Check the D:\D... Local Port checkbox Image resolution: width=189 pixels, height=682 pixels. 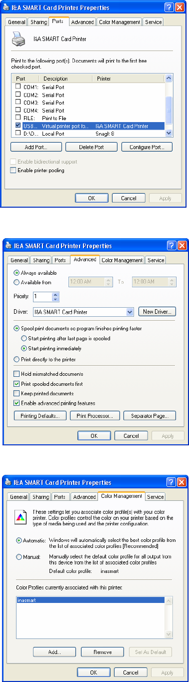[x=18, y=134]
